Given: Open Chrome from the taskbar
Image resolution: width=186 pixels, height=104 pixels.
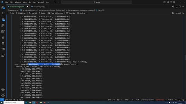Looking at the screenshot, I should [30, 103].
